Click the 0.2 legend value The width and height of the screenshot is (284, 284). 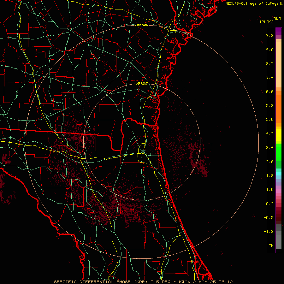[x=270, y=204]
